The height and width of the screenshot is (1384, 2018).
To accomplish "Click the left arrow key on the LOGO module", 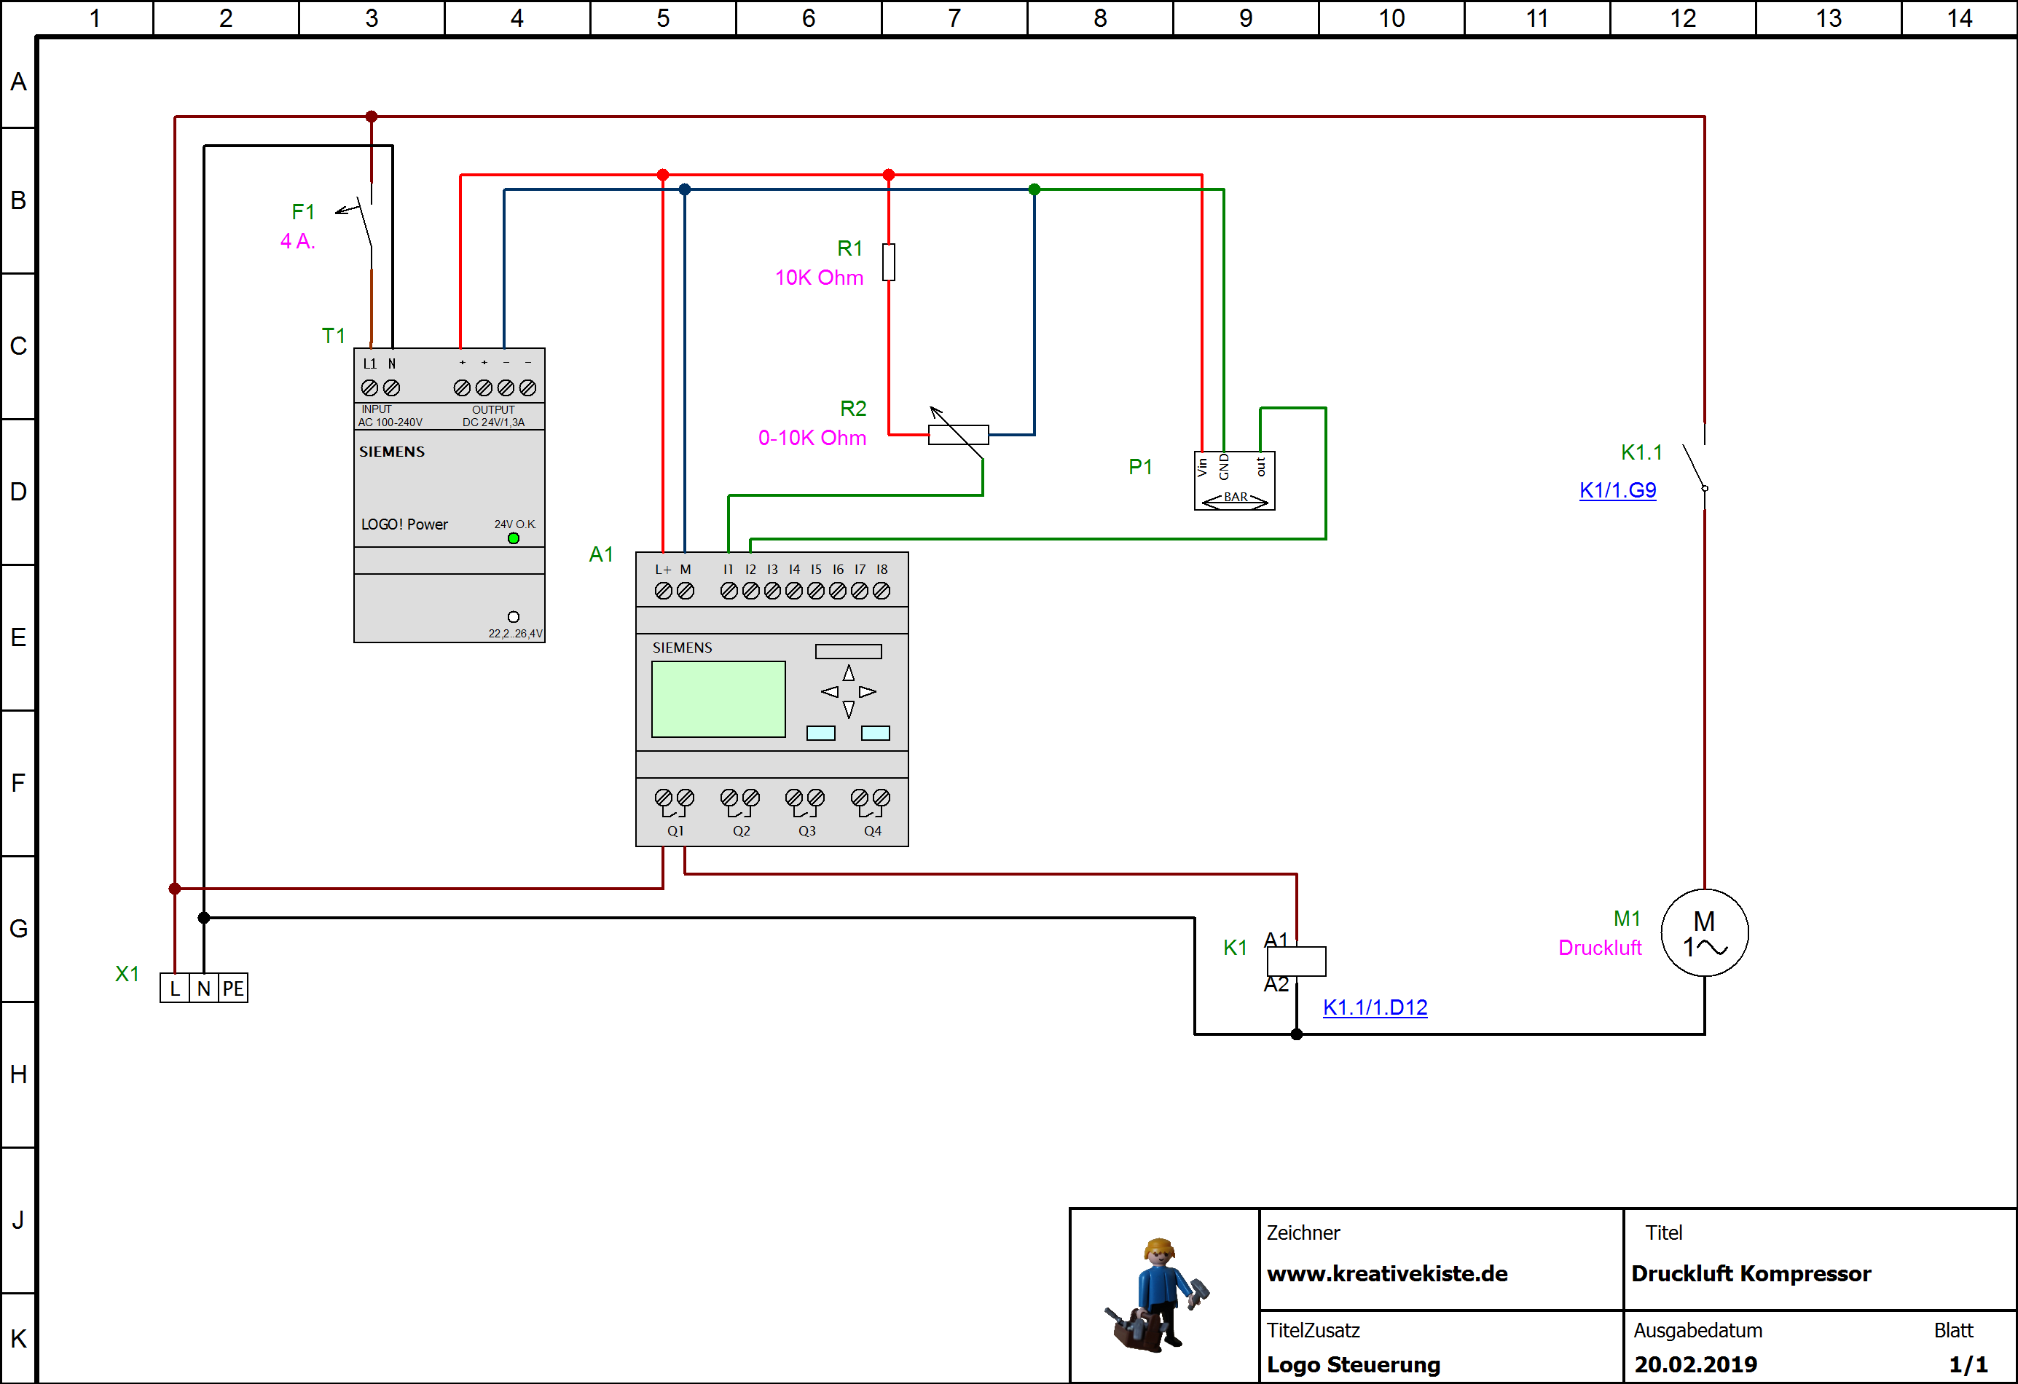I will [829, 692].
